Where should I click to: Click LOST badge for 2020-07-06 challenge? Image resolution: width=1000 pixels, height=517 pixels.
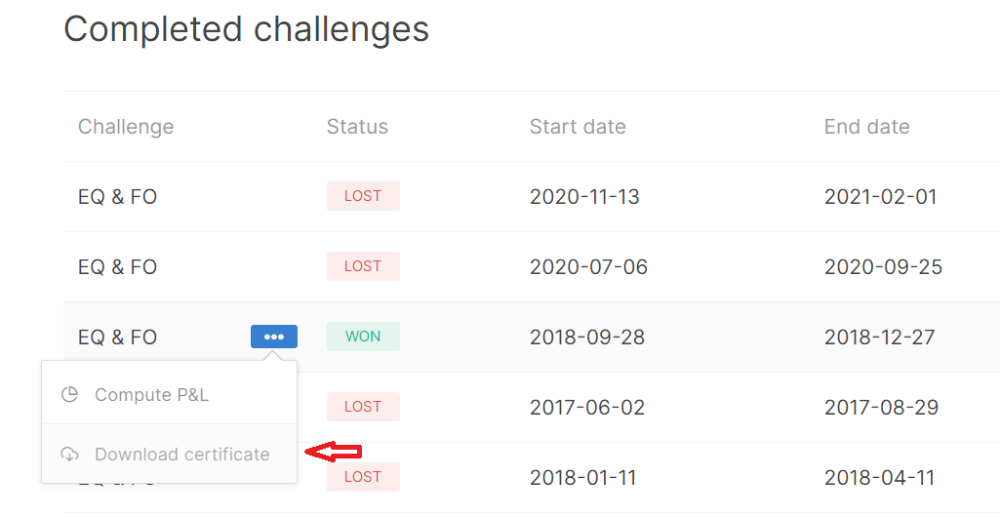click(363, 266)
